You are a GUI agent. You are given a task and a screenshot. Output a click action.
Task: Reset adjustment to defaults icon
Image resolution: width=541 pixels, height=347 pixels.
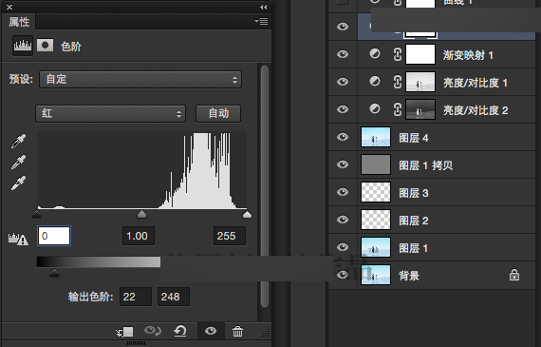click(180, 331)
